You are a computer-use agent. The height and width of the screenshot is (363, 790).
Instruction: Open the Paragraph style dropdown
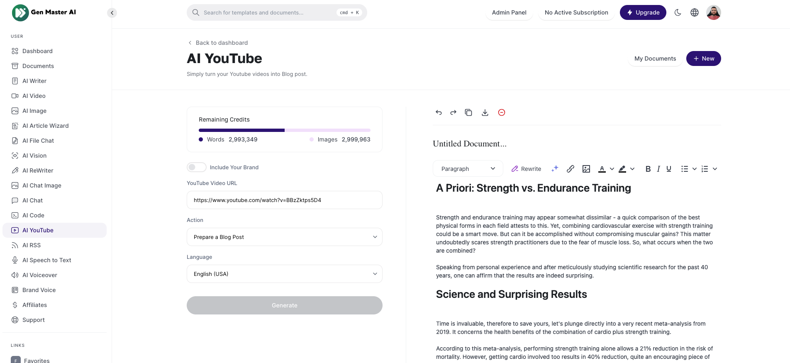[x=468, y=169]
